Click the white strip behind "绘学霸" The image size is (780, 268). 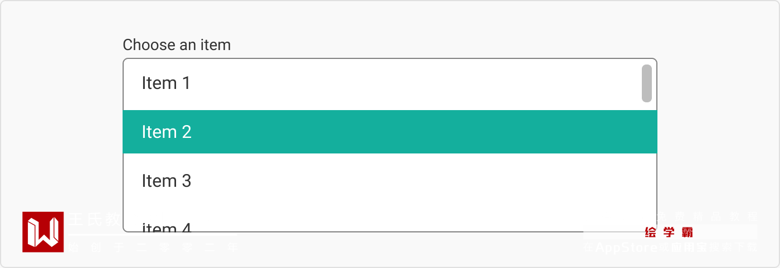pos(724,232)
